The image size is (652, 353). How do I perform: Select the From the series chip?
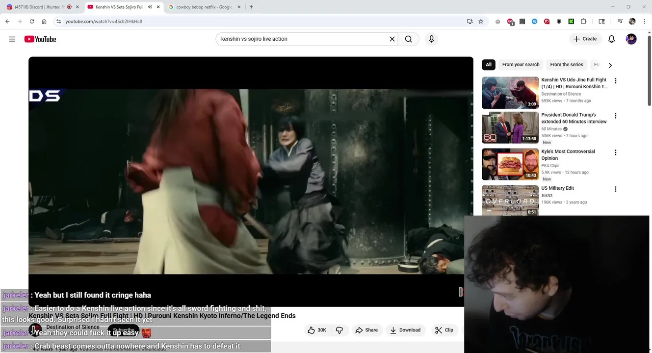coord(567,65)
